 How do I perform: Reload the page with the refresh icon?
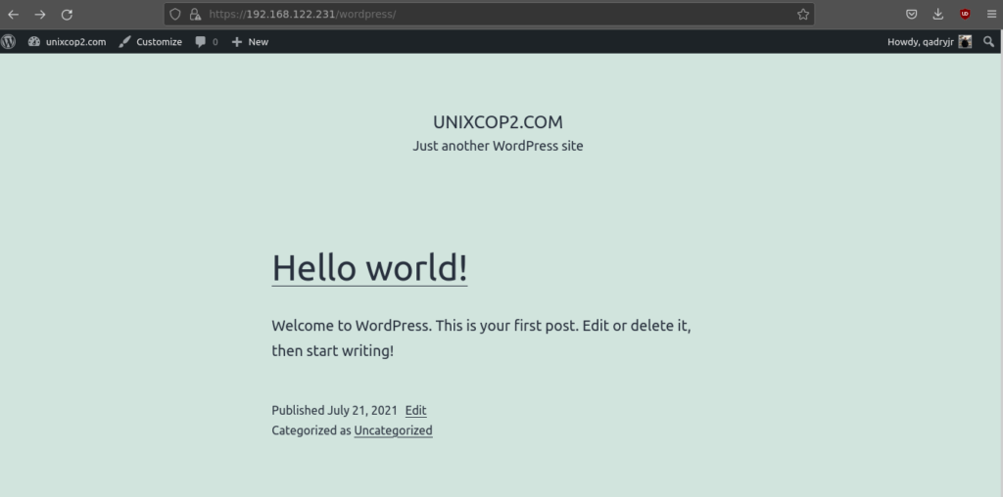tap(67, 14)
